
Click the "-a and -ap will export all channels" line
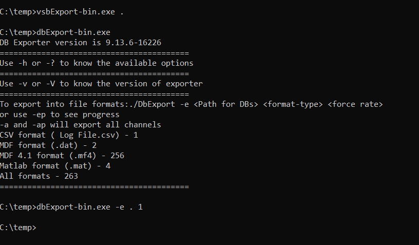[x=80, y=124]
